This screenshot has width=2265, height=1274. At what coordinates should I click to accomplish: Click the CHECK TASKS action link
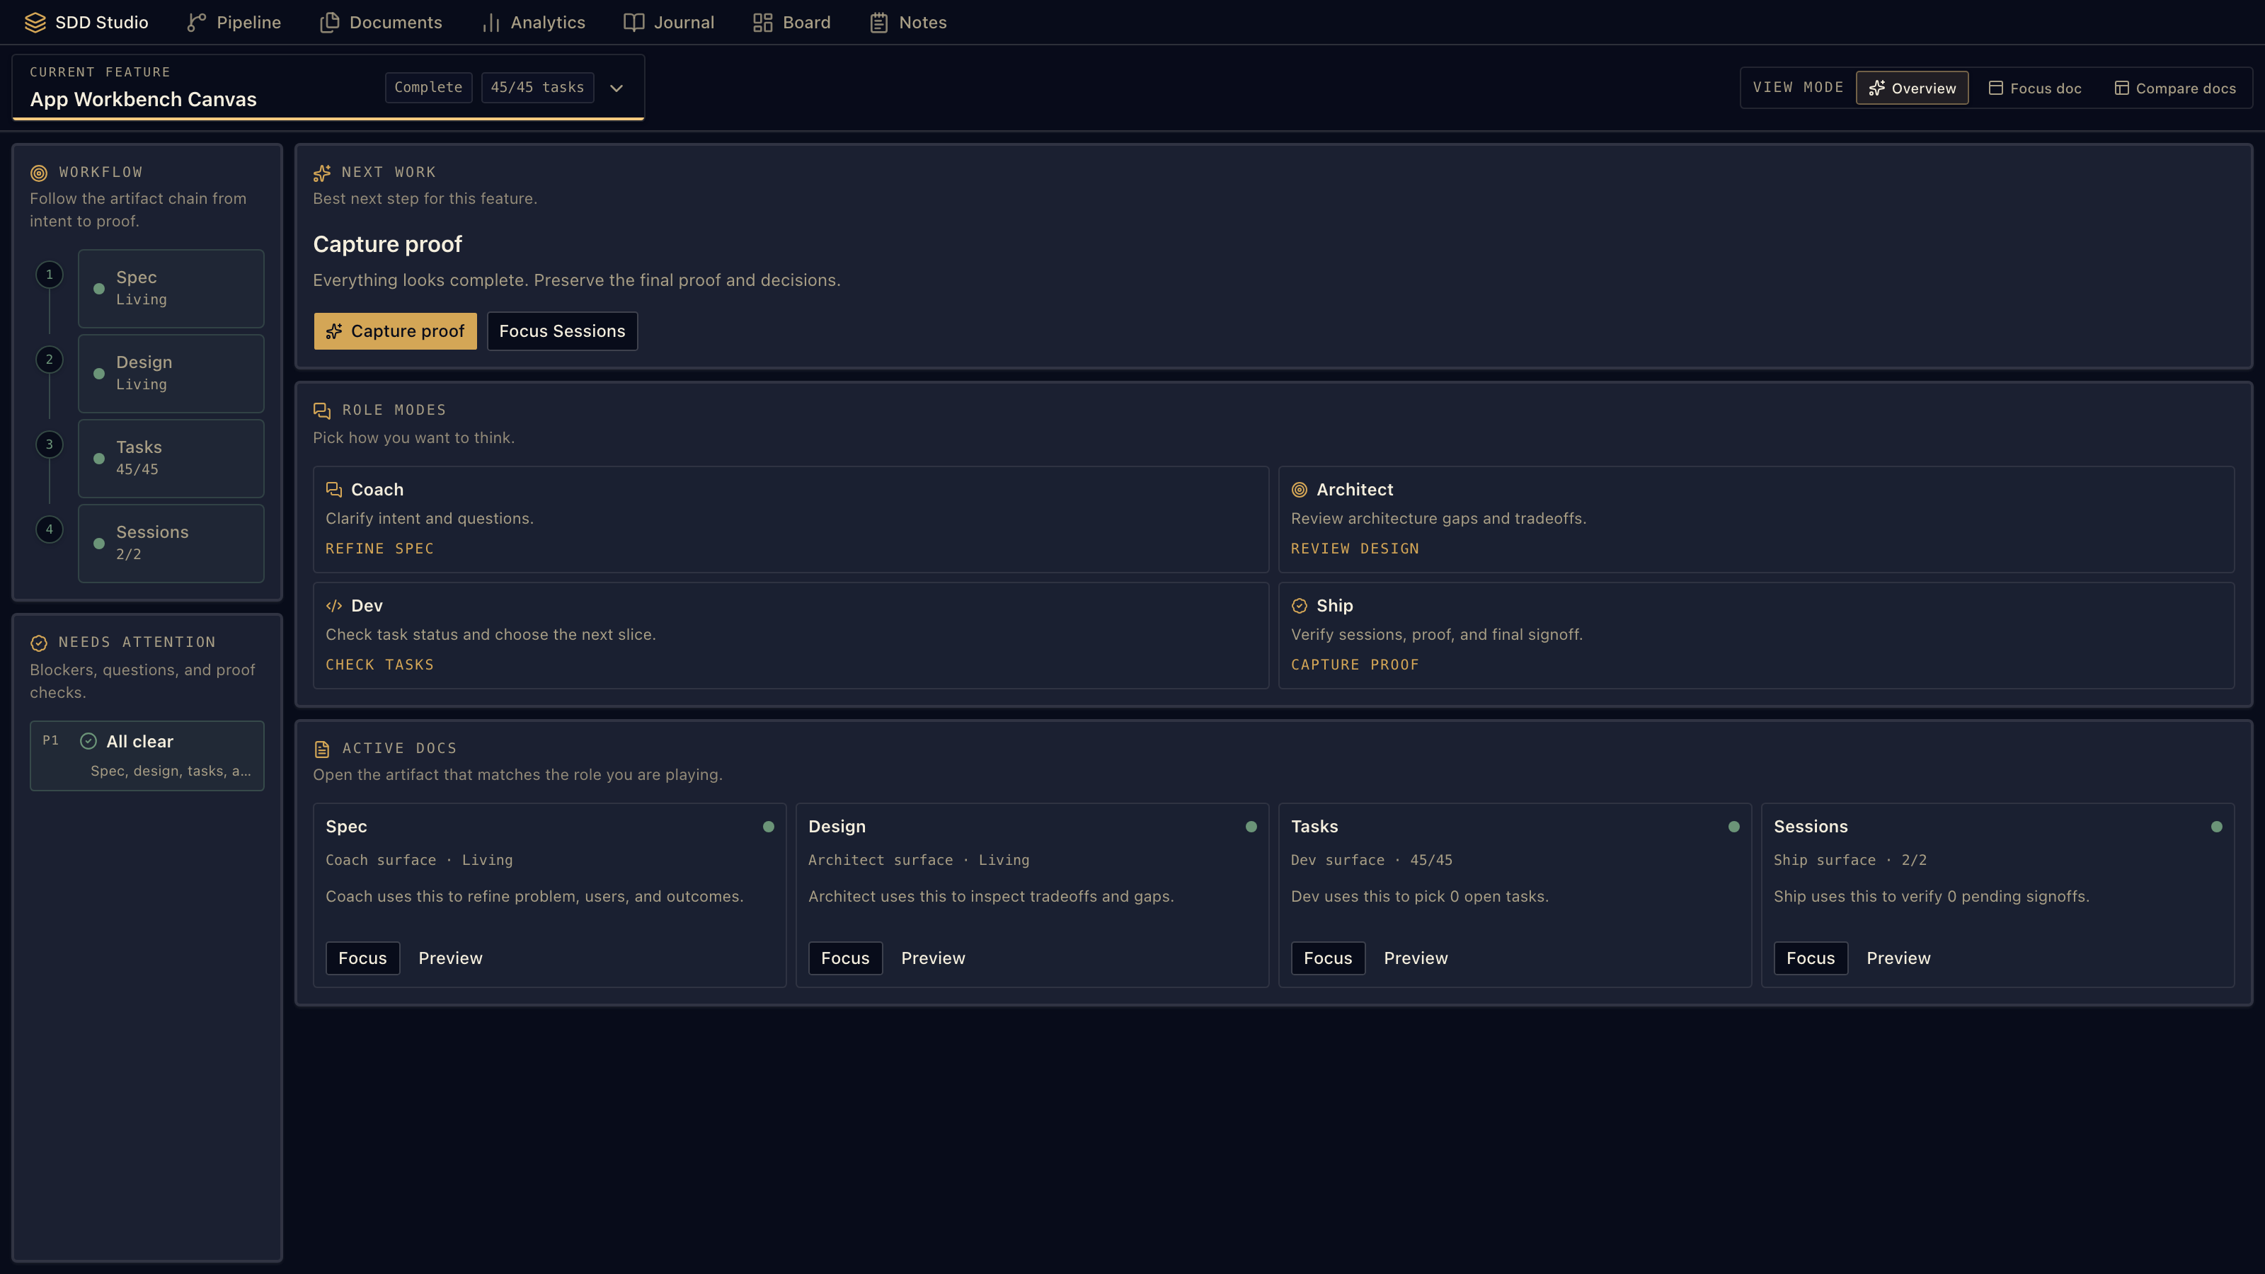click(380, 665)
